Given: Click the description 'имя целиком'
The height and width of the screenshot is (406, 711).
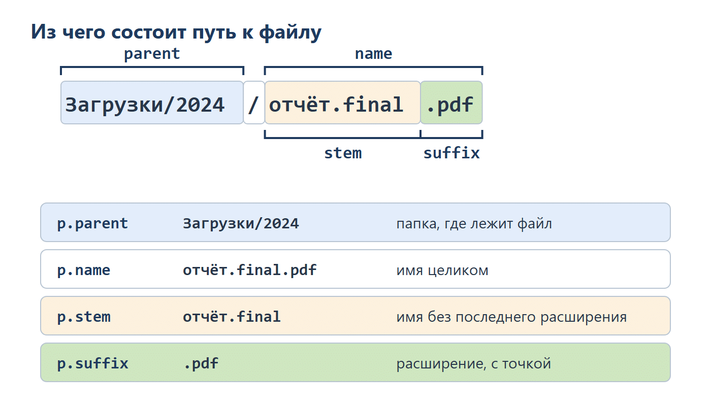Looking at the screenshot, I should 442,270.
